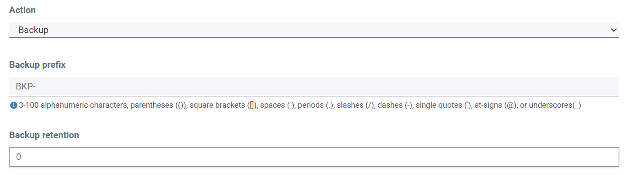Click the 'slashes (/)' hint text
This screenshot has width=626, height=175.
pos(355,106)
